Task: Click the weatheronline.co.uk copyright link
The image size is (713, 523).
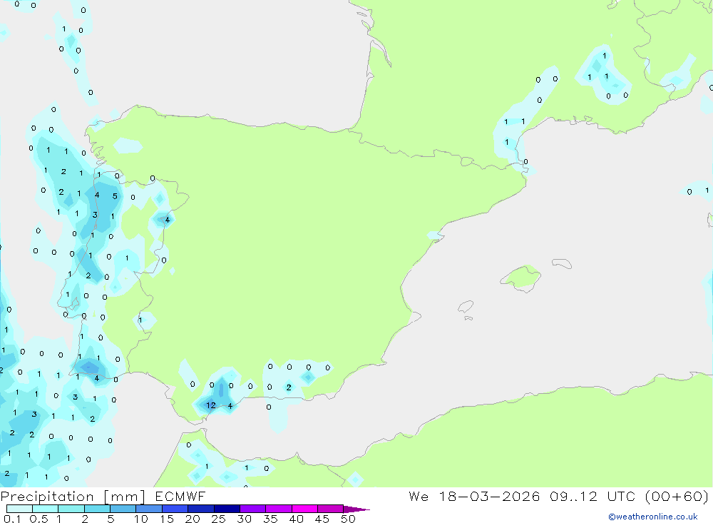Action: pos(652,517)
